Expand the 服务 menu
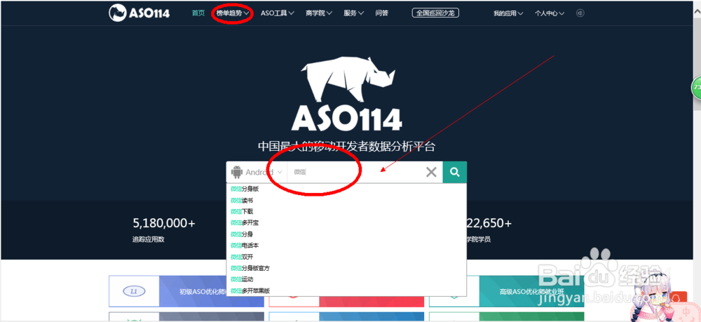Viewport: 701px width, 322px height. [353, 13]
